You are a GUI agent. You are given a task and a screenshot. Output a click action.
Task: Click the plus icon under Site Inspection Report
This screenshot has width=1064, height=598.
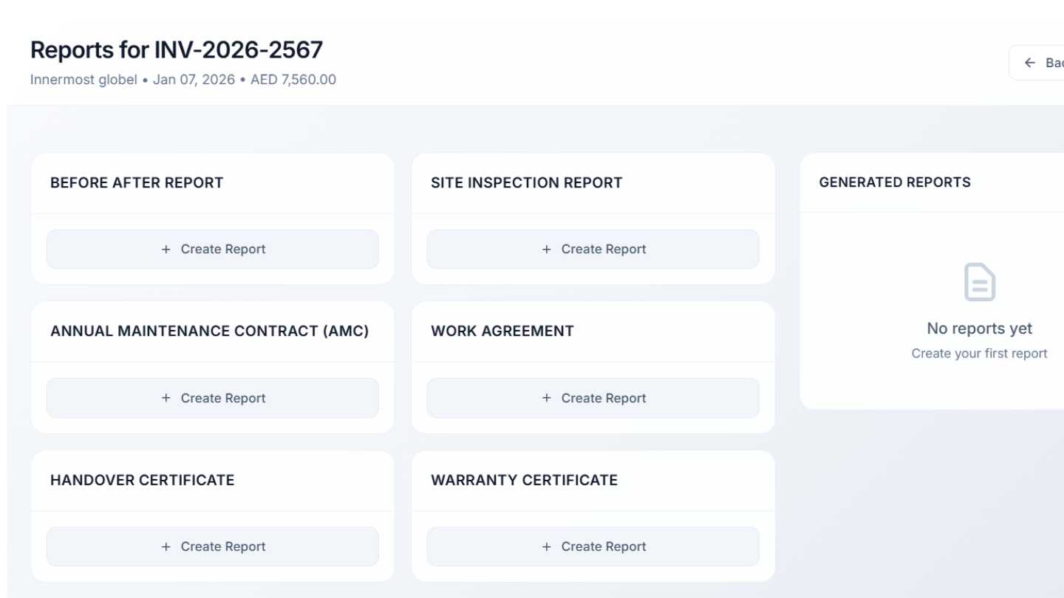click(x=547, y=250)
